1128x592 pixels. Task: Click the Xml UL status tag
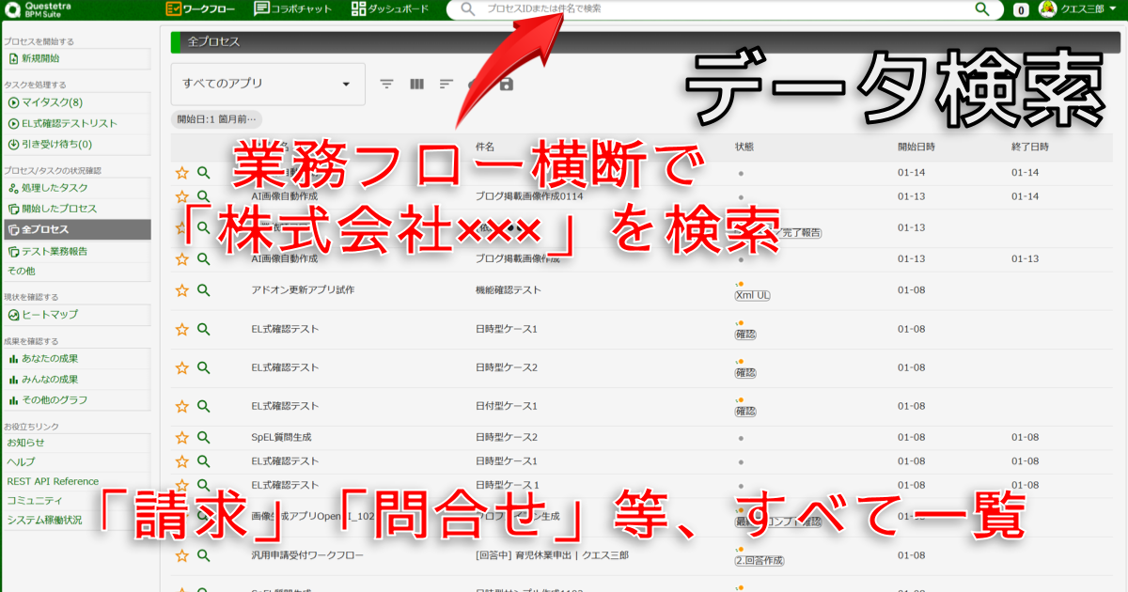(752, 295)
